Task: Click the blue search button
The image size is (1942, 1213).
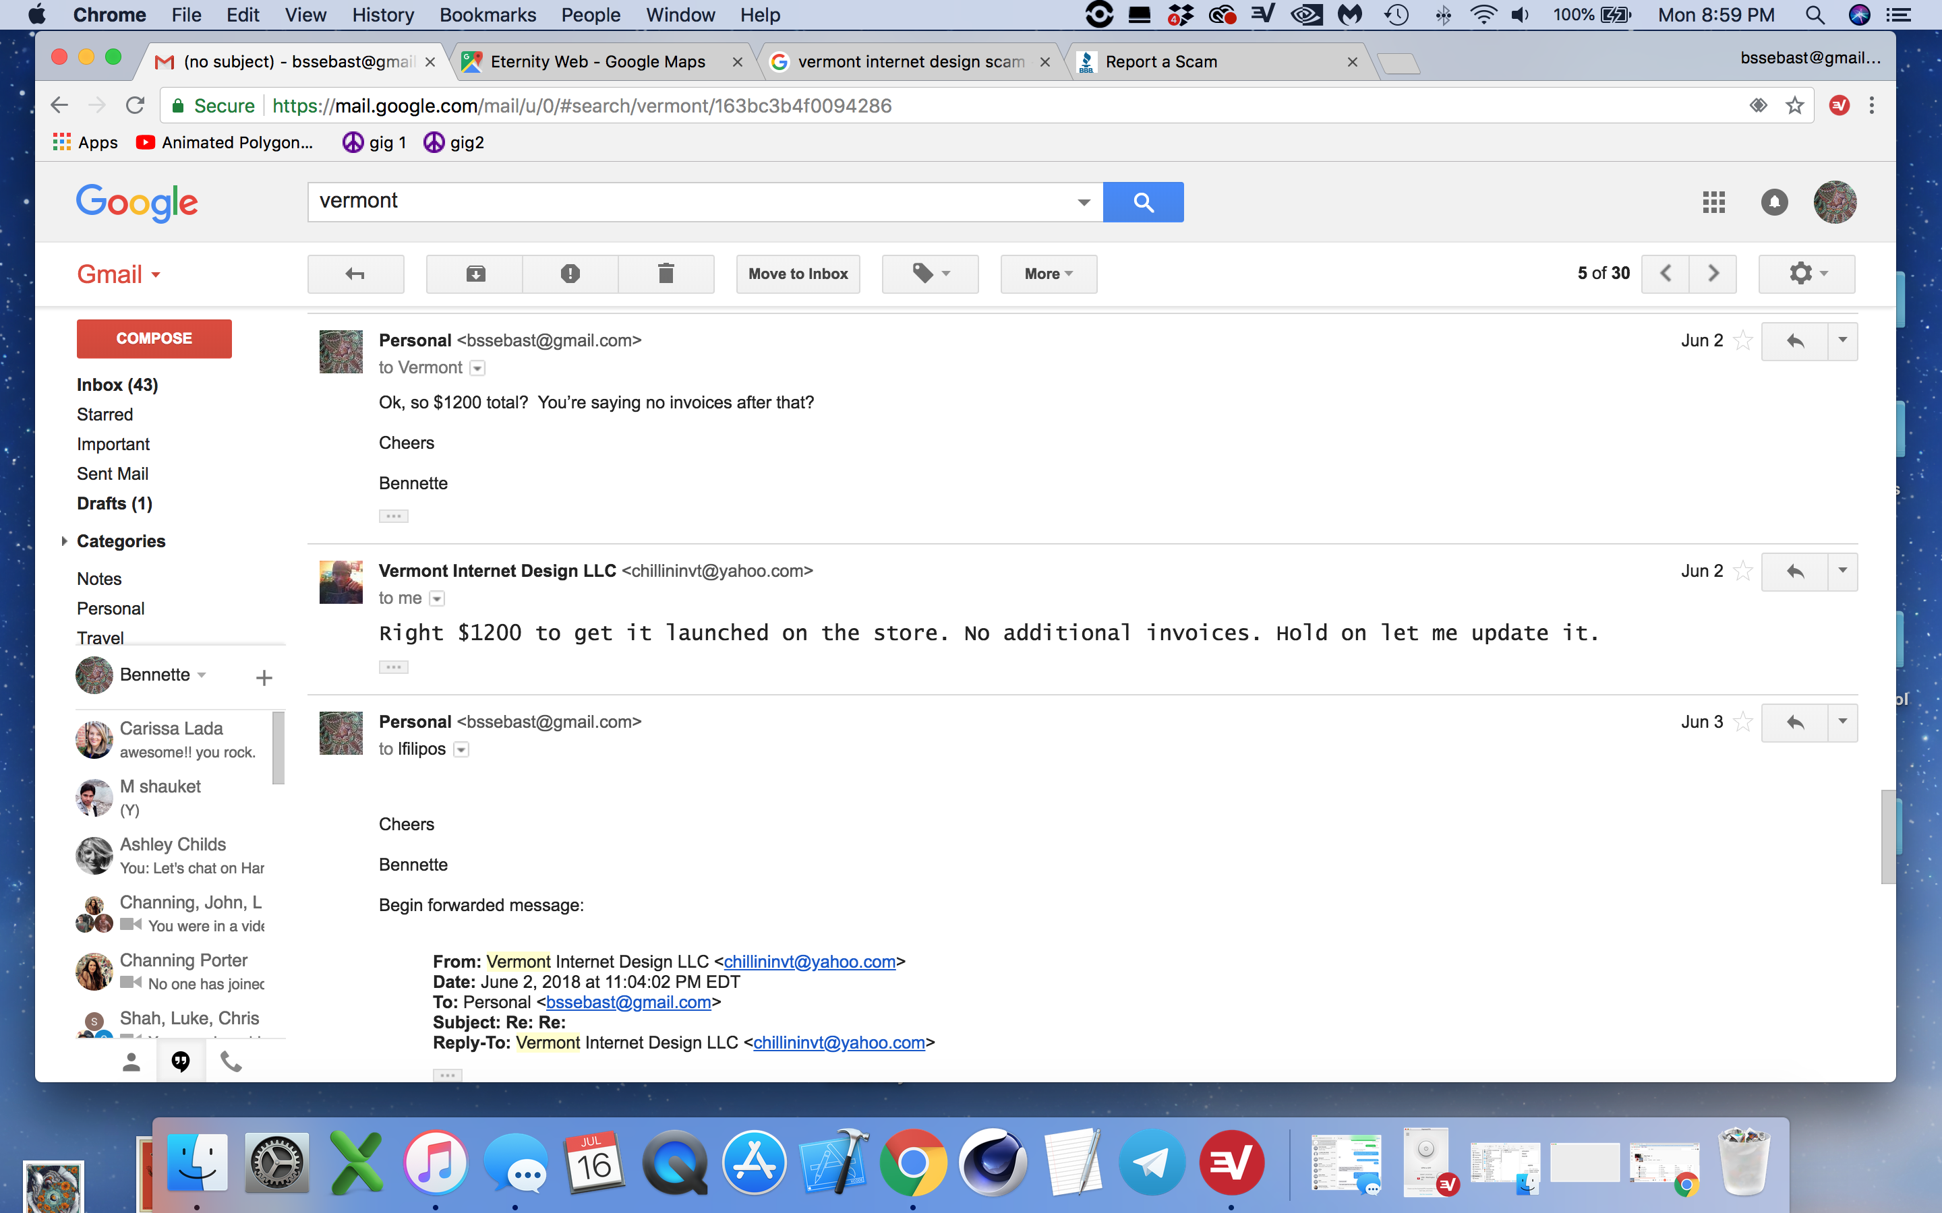Action: click(x=1143, y=202)
